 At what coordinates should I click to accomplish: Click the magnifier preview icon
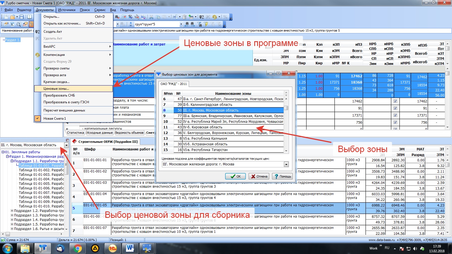pyautogui.click(x=19, y=24)
